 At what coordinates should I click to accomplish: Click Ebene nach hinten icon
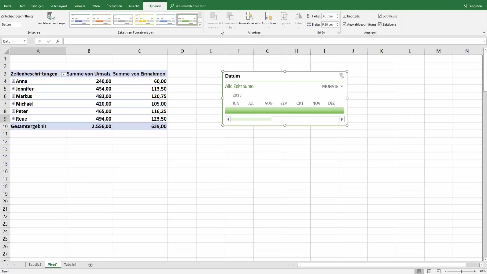click(x=230, y=16)
